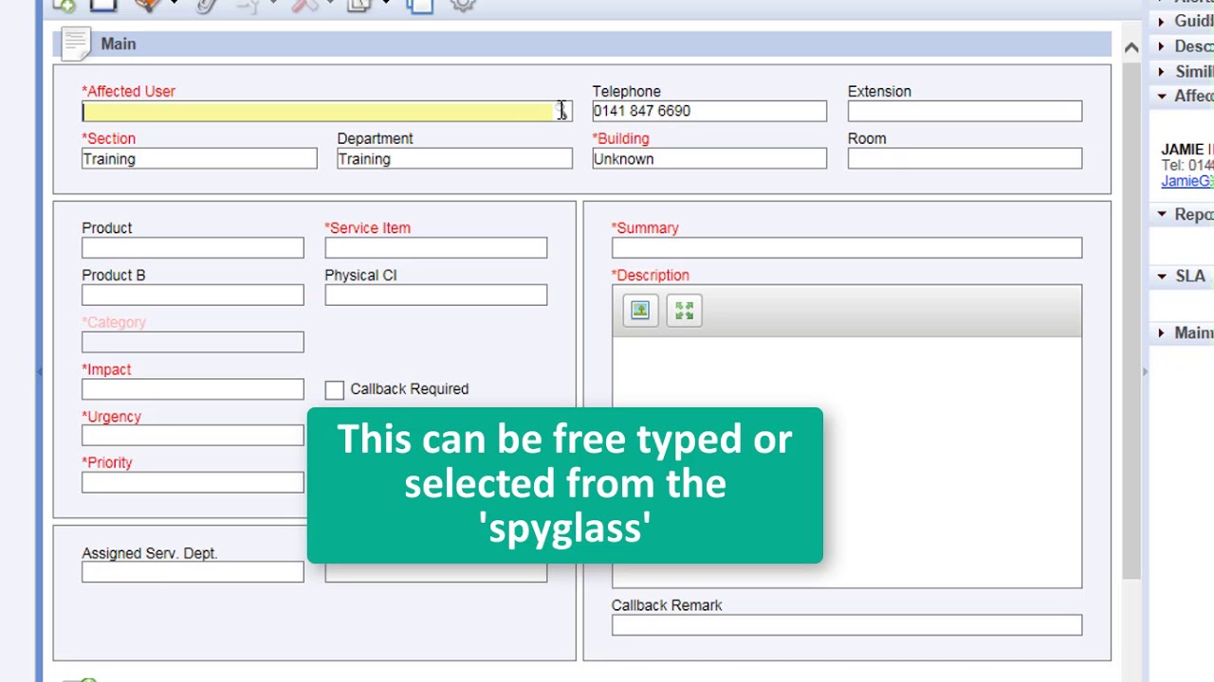Screen dimensions: 1214x682
Task: Click the Extension input field
Action: point(965,111)
